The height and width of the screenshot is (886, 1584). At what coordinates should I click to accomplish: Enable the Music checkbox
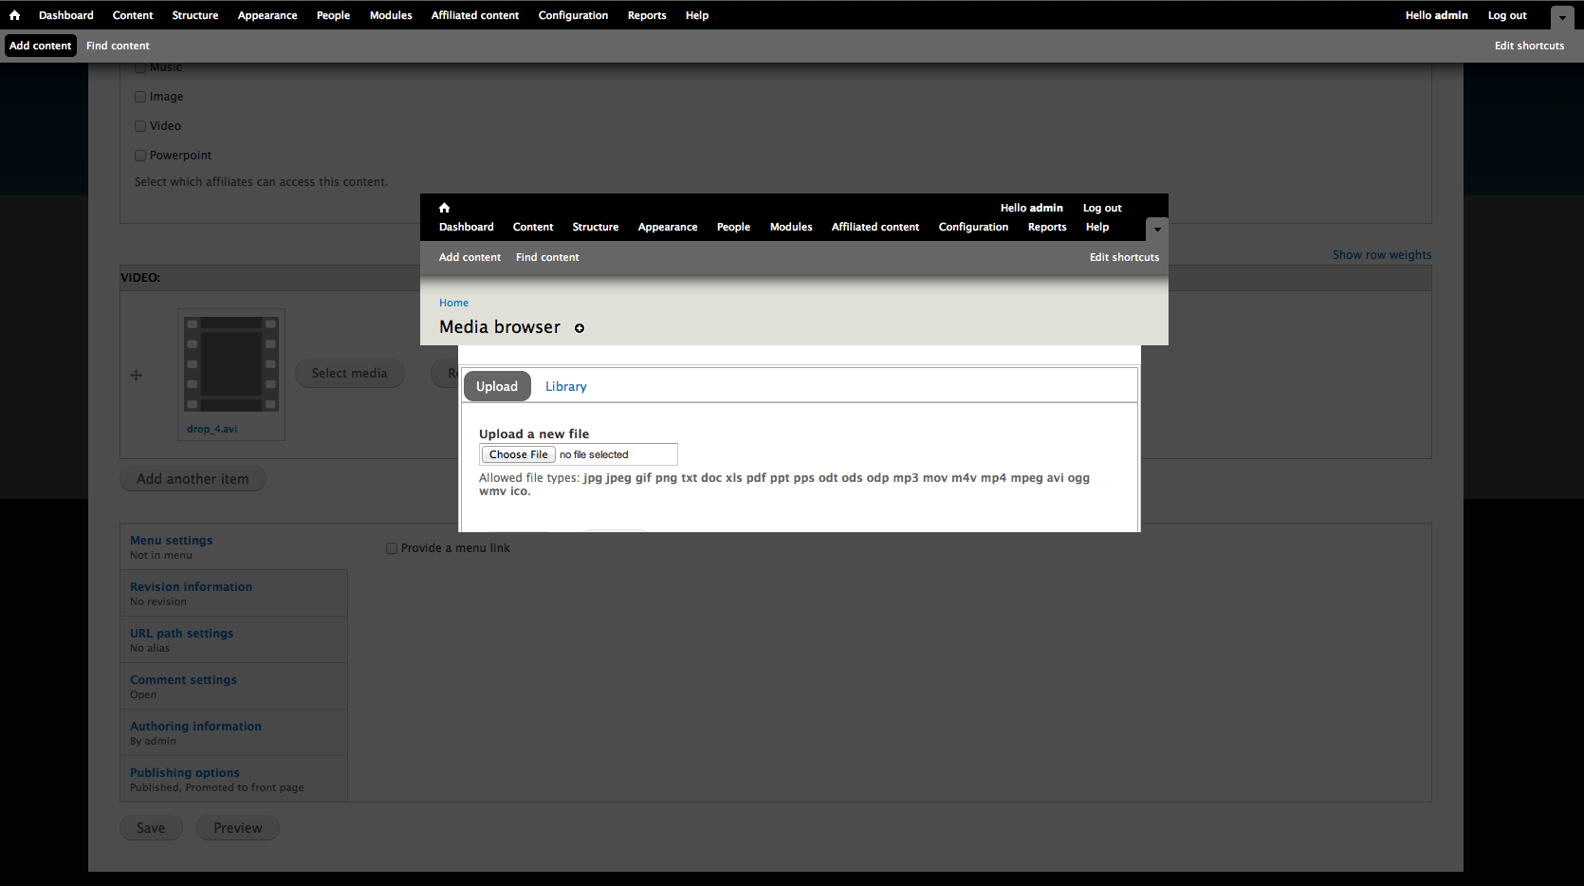(x=139, y=66)
